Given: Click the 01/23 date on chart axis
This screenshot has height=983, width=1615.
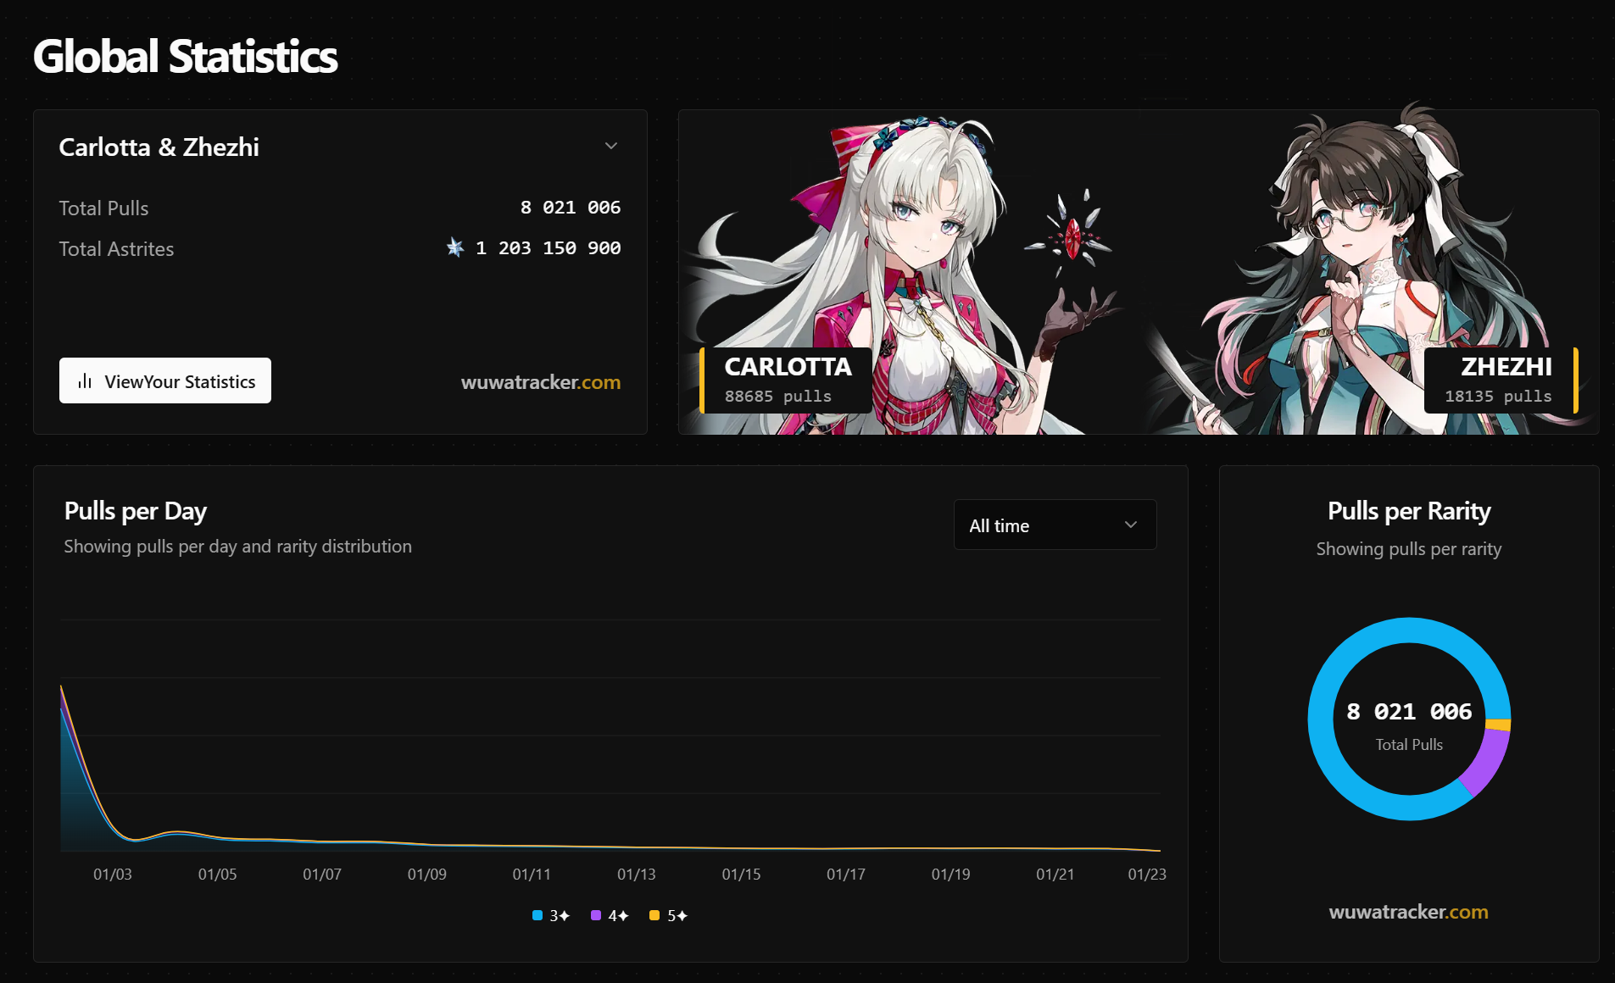Looking at the screenshot, I should pyautogui.click(x=1147, y=874).
